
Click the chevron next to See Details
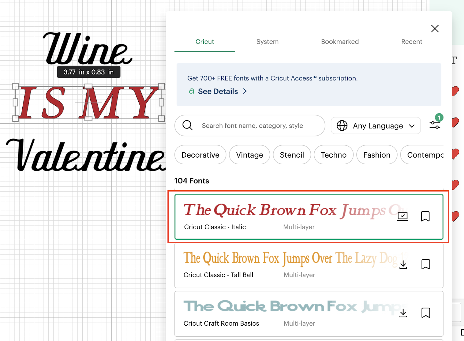tap(245, 91)
